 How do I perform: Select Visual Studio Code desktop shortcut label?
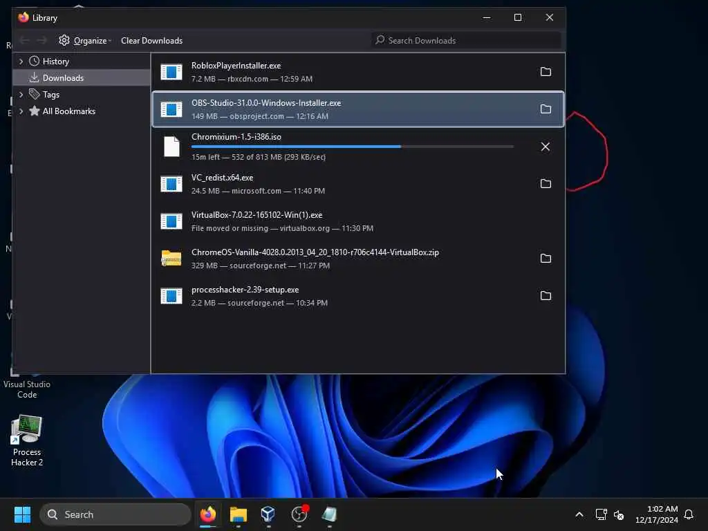[27, 390]
